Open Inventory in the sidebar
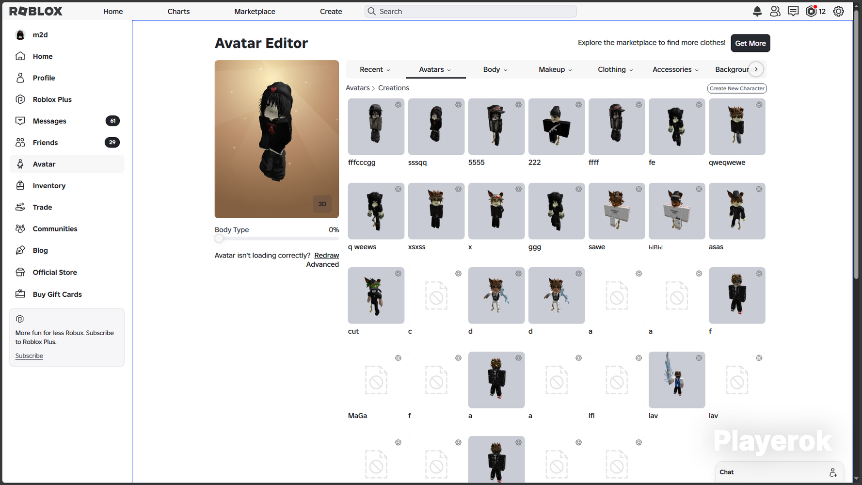Viewport: 862px width, 485px height. pos(67,185)
